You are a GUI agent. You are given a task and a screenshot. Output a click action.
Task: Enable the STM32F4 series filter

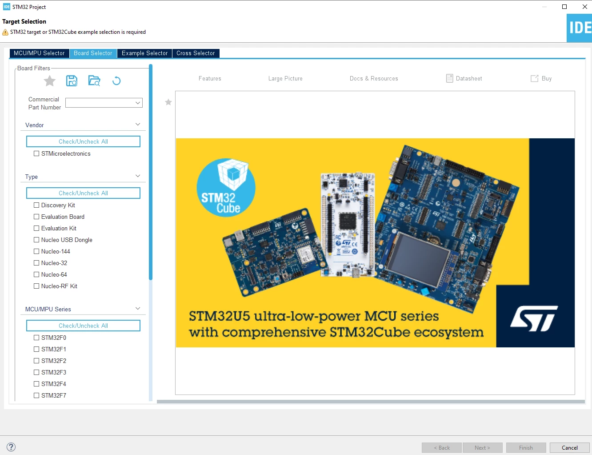click(x=36, y=384)
